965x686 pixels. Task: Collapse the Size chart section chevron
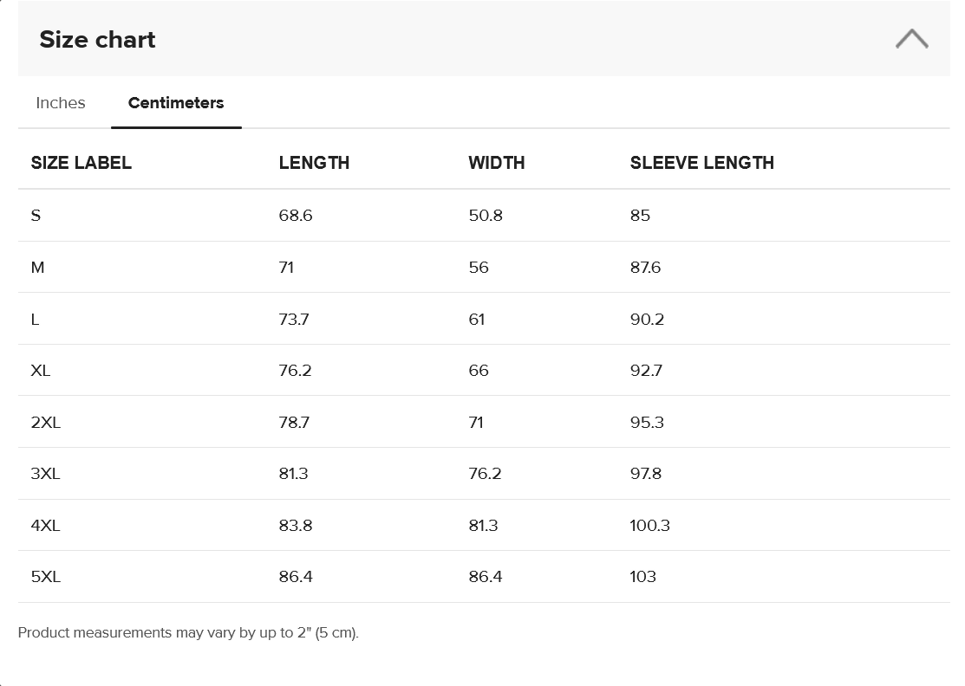pos(911,39)
